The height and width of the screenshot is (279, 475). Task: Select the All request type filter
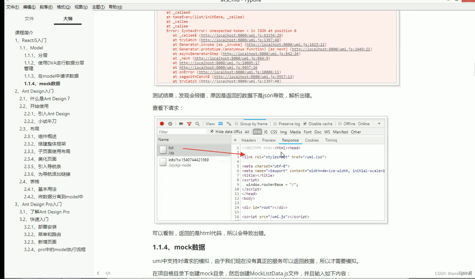(247, 132)
